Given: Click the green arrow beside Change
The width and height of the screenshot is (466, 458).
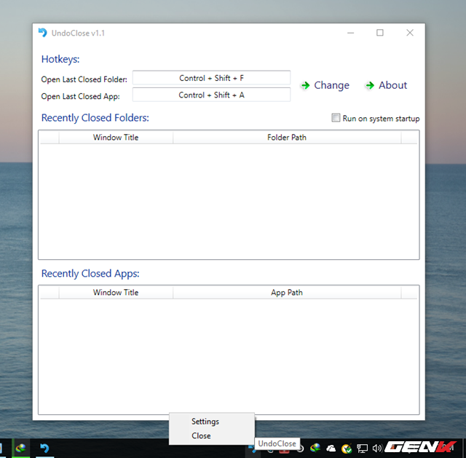Looking at the screenshot, I should point(305,86).
